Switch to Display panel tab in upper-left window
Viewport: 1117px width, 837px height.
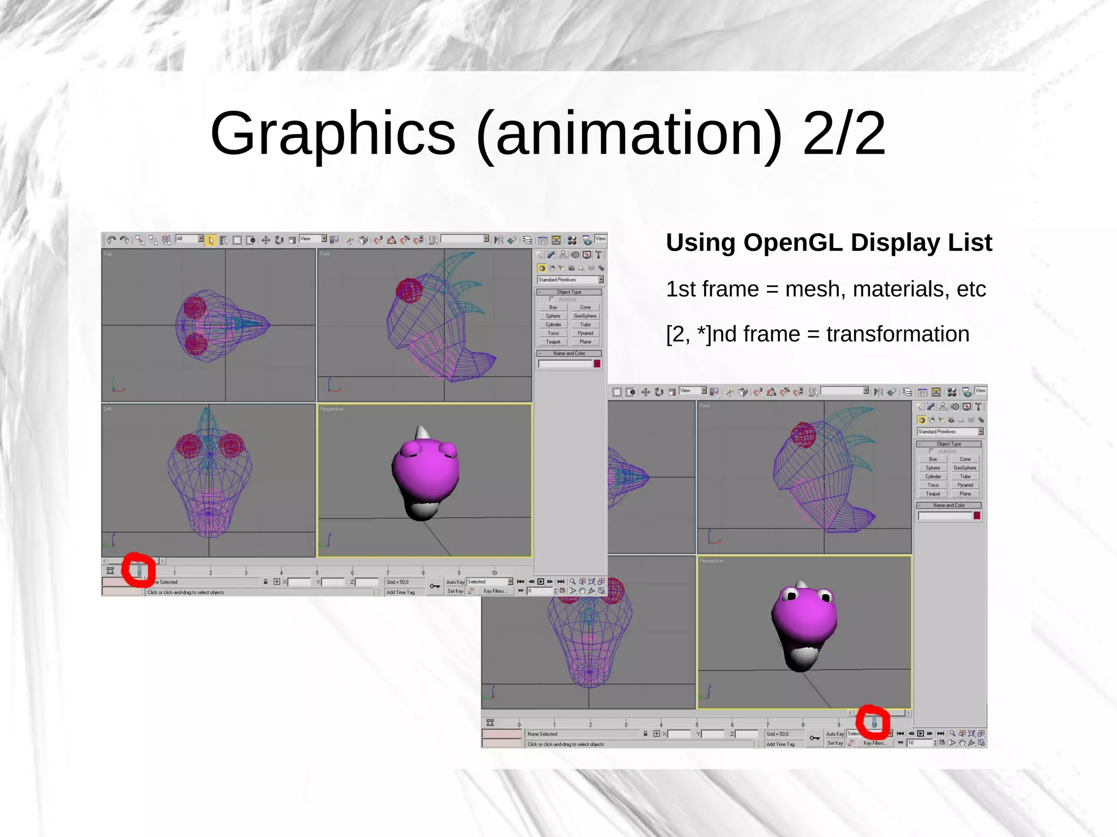587,255
